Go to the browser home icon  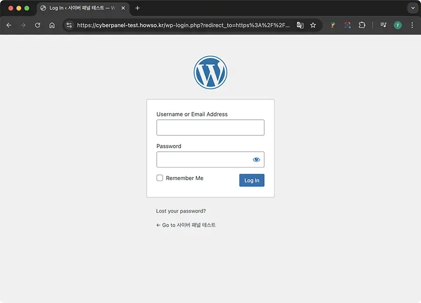52,25
